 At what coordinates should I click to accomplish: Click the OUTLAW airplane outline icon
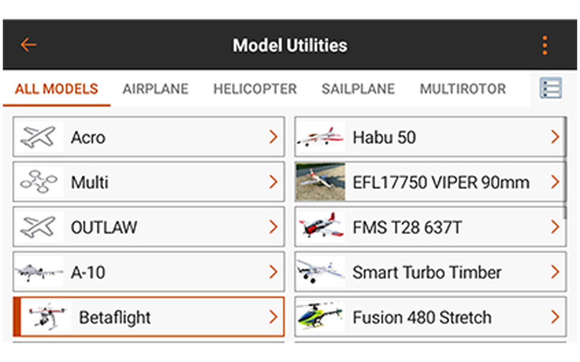tap(38, 227)
